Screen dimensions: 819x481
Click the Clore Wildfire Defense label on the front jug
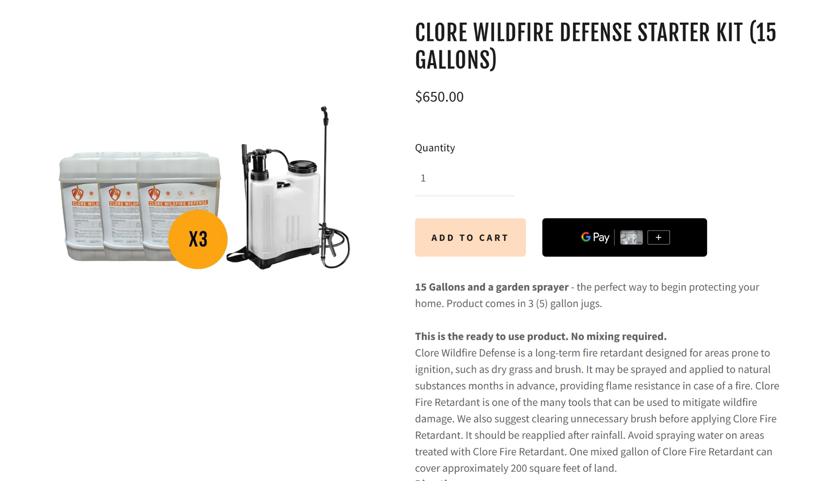(x=178, y=203)
